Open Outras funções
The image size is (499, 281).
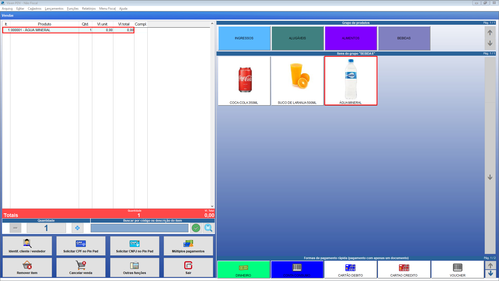134,267
